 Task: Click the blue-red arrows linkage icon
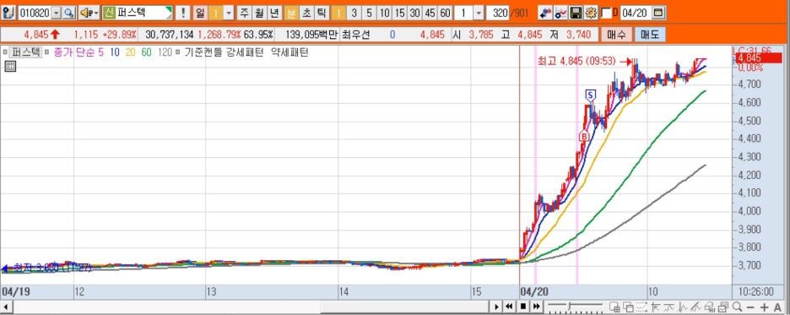coord(544,13)
